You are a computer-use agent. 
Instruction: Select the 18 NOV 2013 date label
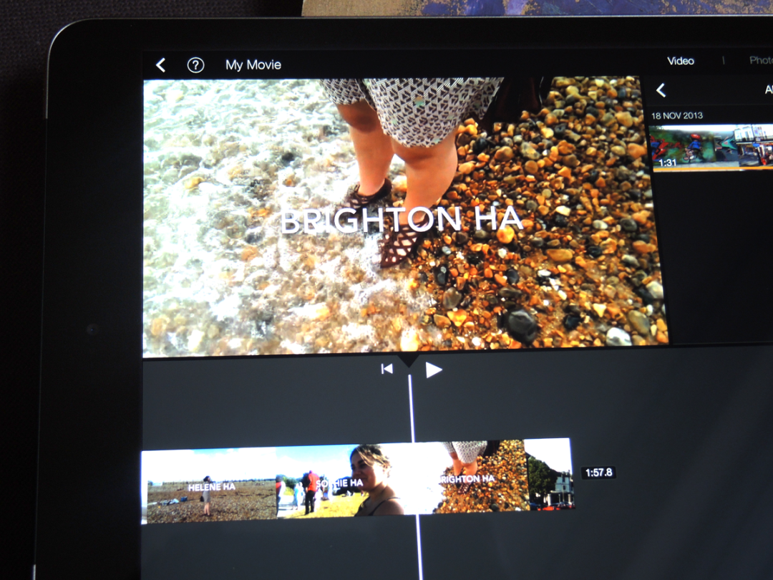pyautogui.click(x=677, y=115)
